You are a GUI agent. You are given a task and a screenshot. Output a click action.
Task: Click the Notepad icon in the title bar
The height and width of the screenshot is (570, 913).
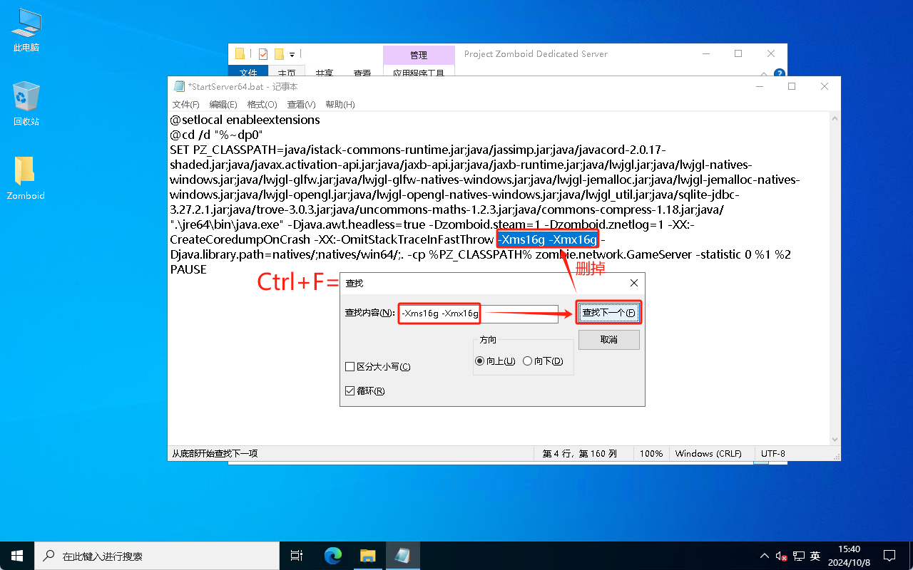[179, 86]
